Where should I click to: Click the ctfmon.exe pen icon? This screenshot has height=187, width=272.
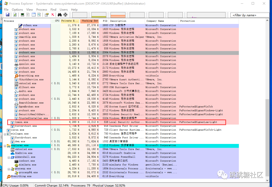tap(20, 25)
